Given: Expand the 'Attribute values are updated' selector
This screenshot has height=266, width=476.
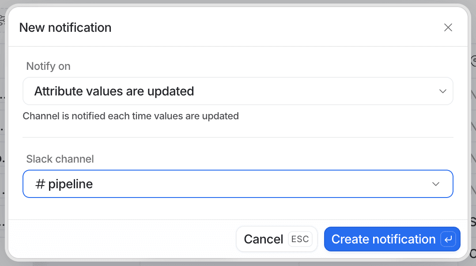Looking at the screenshot, I should click(238, 91).
